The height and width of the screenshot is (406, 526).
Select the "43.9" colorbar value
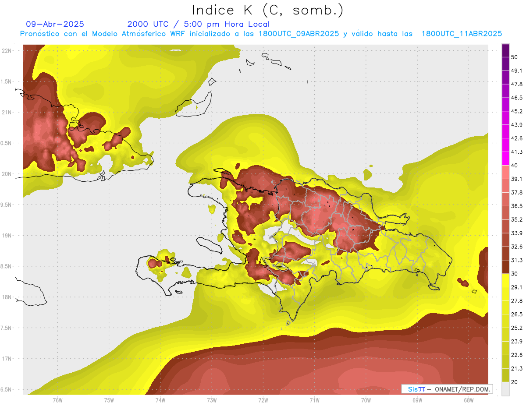[517, 125]
